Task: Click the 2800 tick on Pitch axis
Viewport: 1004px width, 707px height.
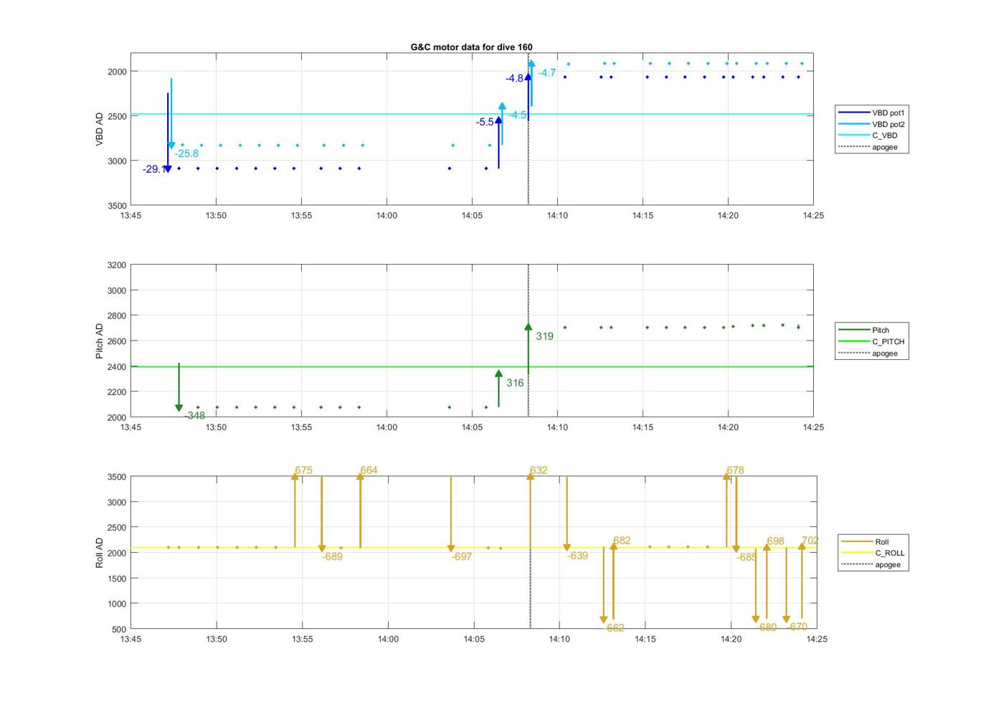Action: click(x=116, y=315)
